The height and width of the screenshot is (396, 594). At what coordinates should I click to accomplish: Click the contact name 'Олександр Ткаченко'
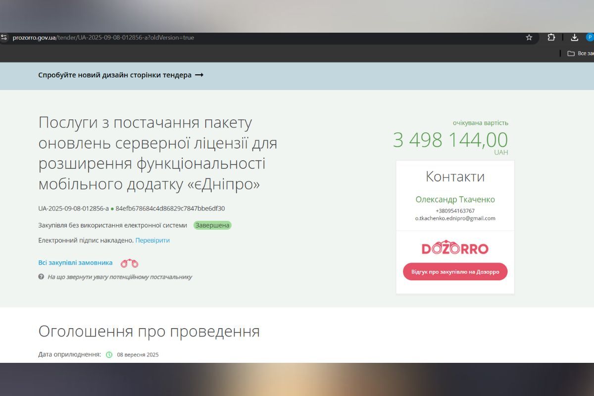click(454, 199)
